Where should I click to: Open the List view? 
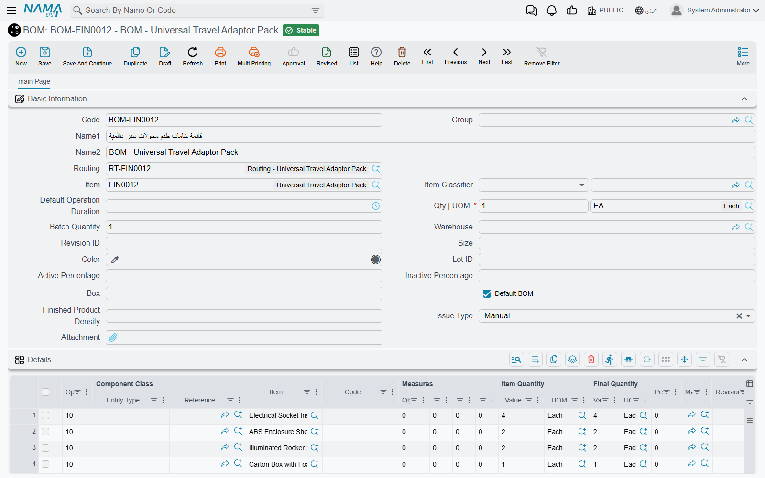354,56
